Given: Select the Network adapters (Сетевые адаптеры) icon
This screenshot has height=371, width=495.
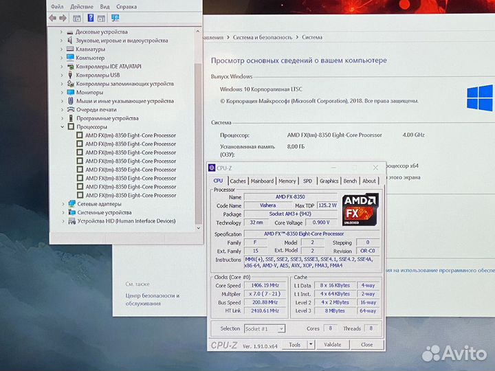Looking at the screenshot, I should tap(72, 204).
